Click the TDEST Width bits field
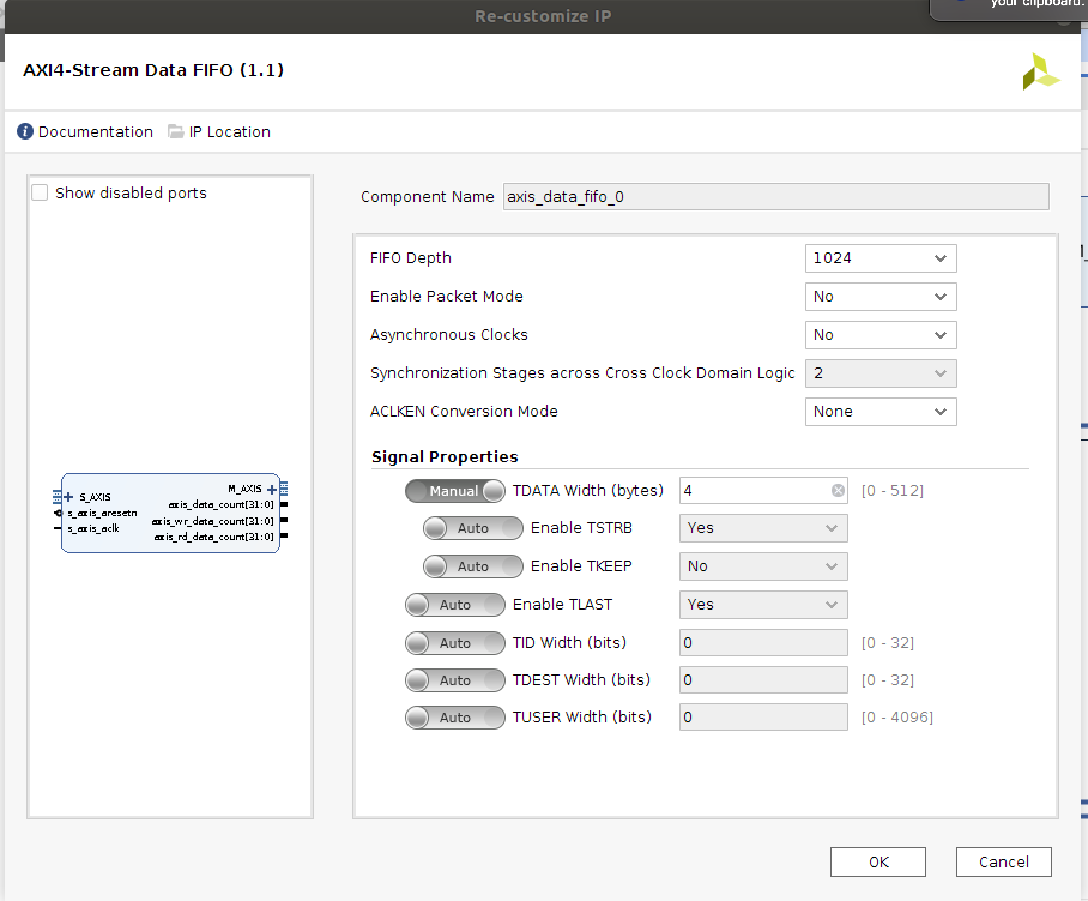This screenshot has height=901, width=1088. [763, 680]
